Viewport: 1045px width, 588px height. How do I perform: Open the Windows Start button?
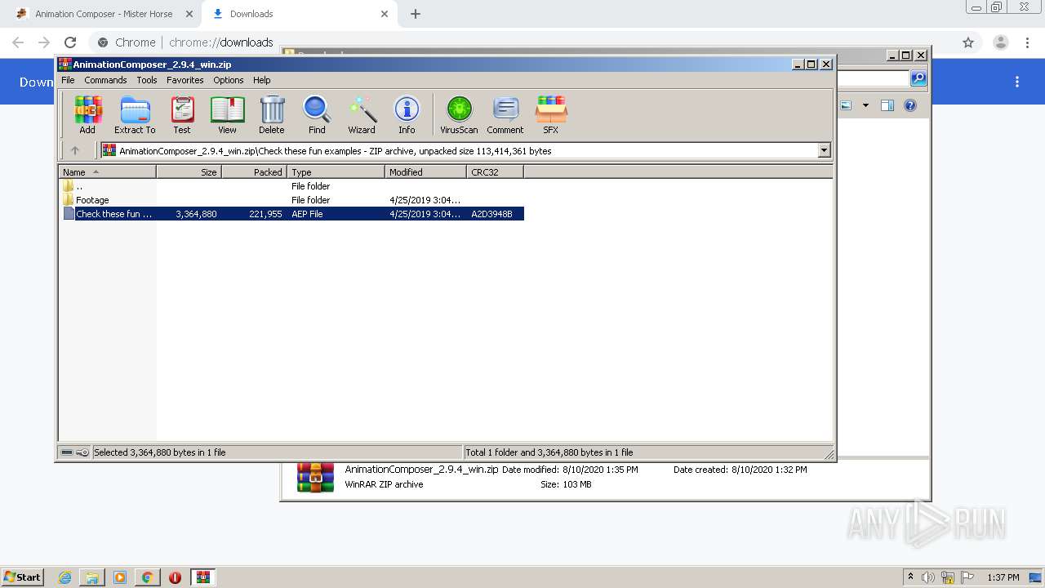[23, 577]
